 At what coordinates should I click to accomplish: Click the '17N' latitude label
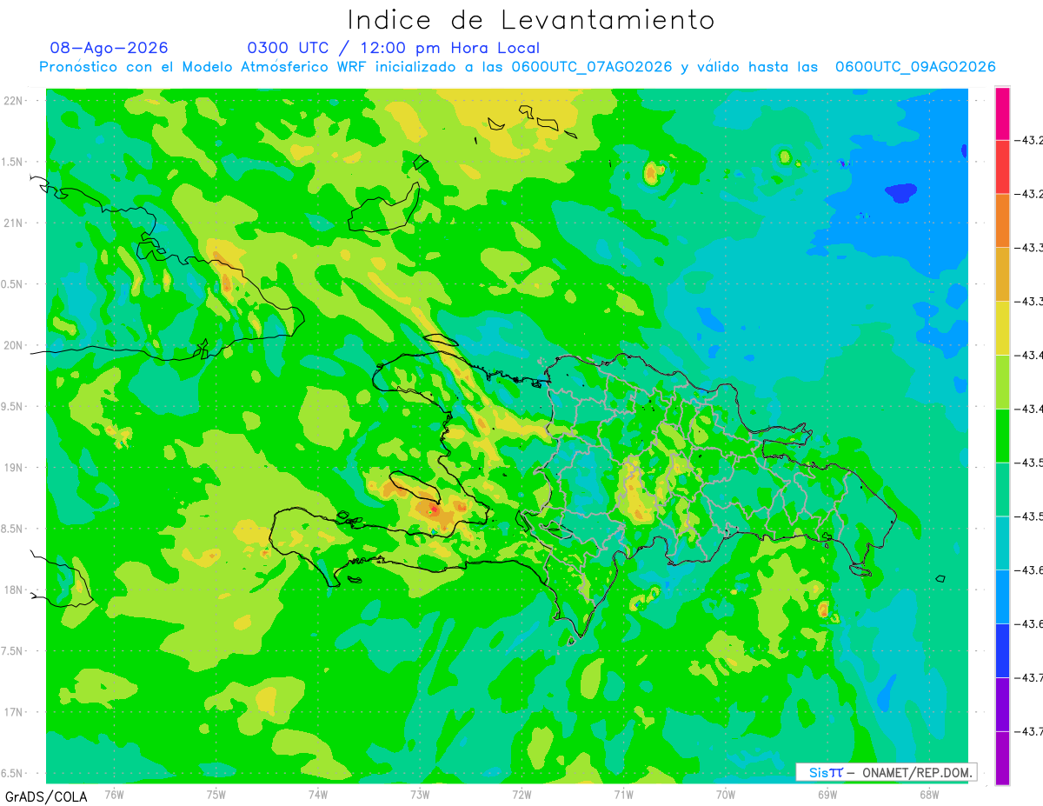click(x=14, y=712)
